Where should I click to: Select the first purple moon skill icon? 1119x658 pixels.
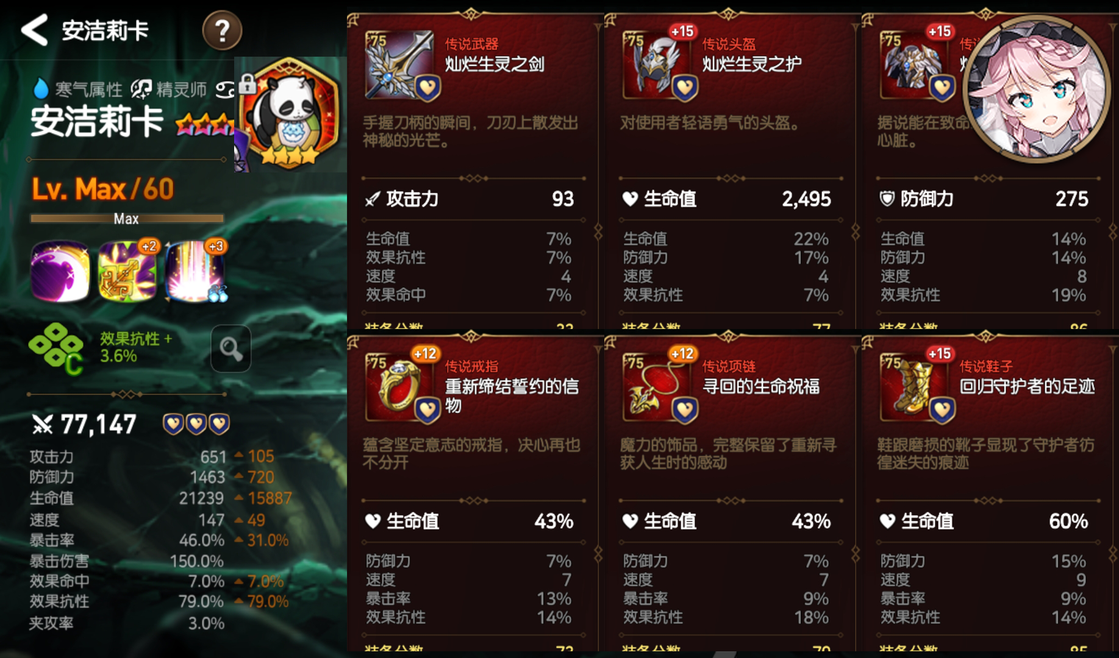[60, 271]
